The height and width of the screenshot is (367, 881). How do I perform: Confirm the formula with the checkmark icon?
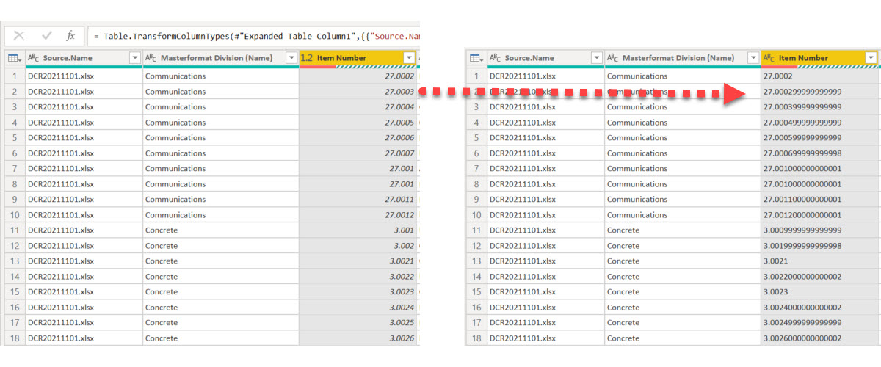coord(46,35)
